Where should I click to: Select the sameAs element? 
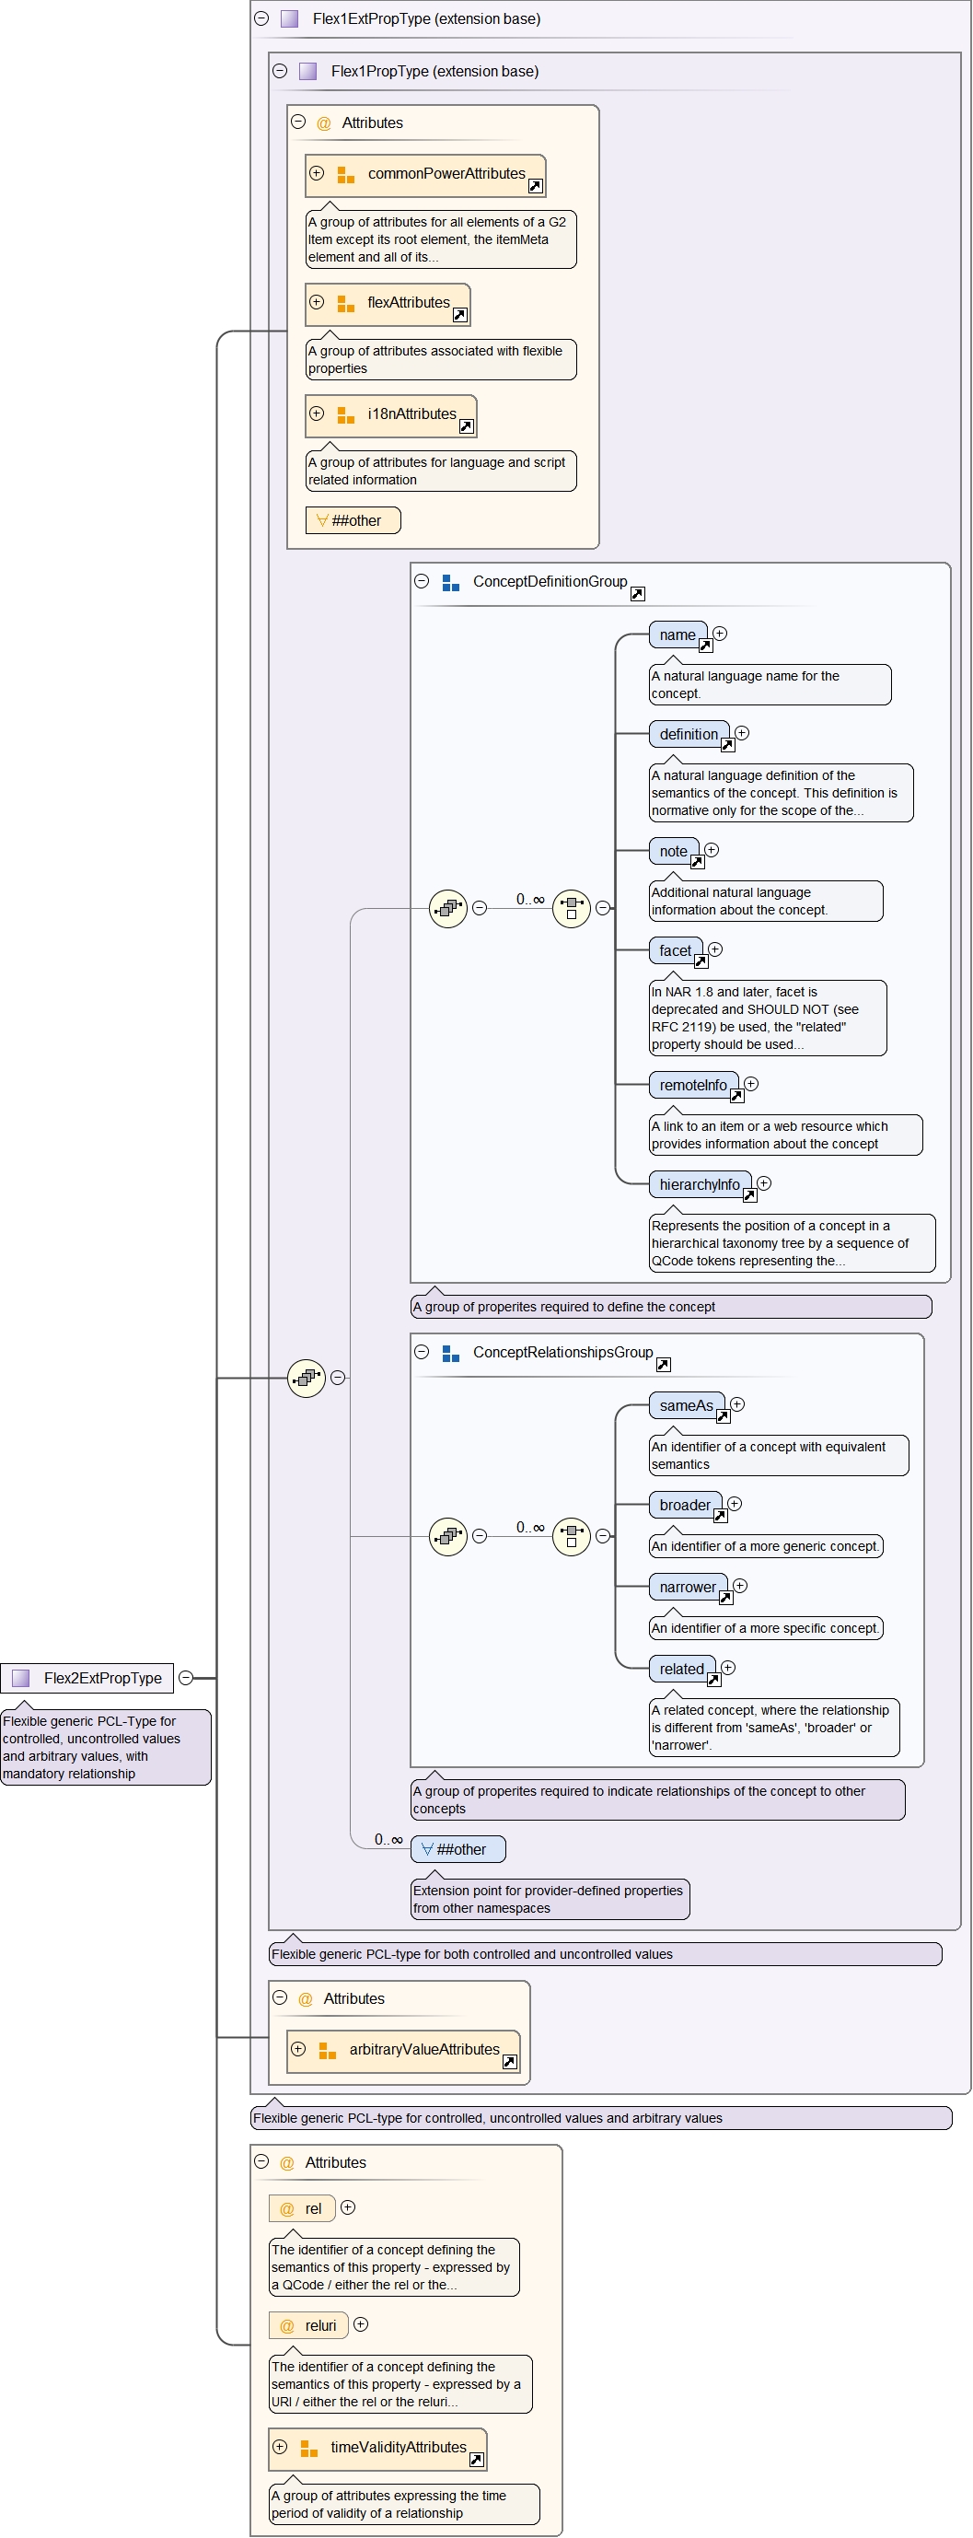(686, 1406)
